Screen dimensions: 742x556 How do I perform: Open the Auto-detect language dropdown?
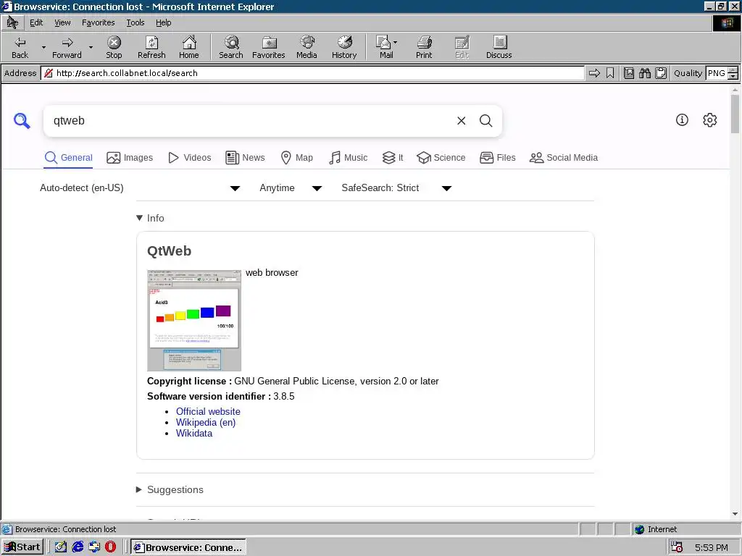click(x=140, y=188)
